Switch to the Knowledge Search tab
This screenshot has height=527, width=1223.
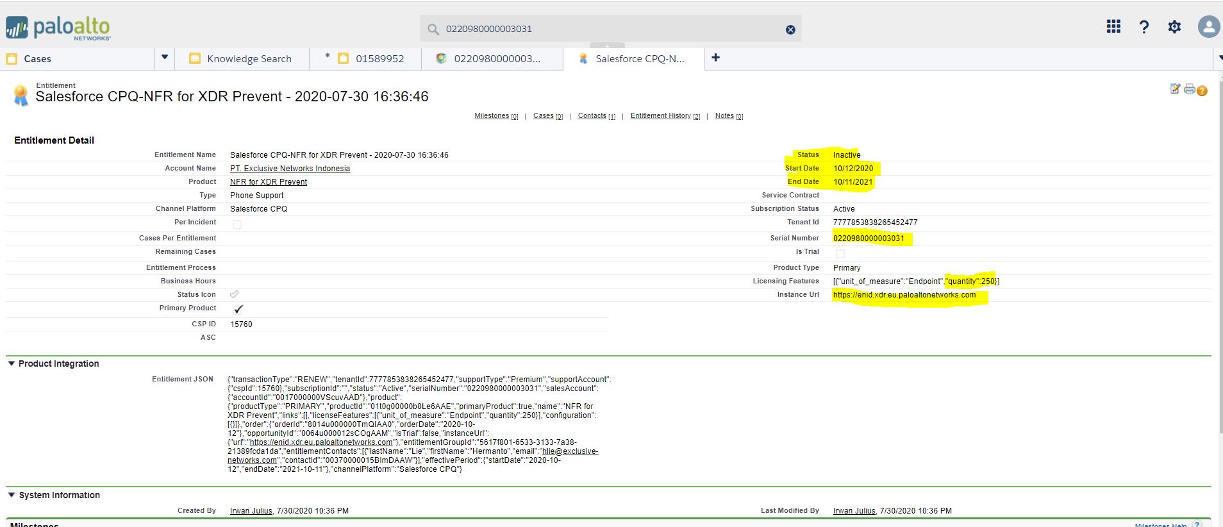(x=249, y=59)
